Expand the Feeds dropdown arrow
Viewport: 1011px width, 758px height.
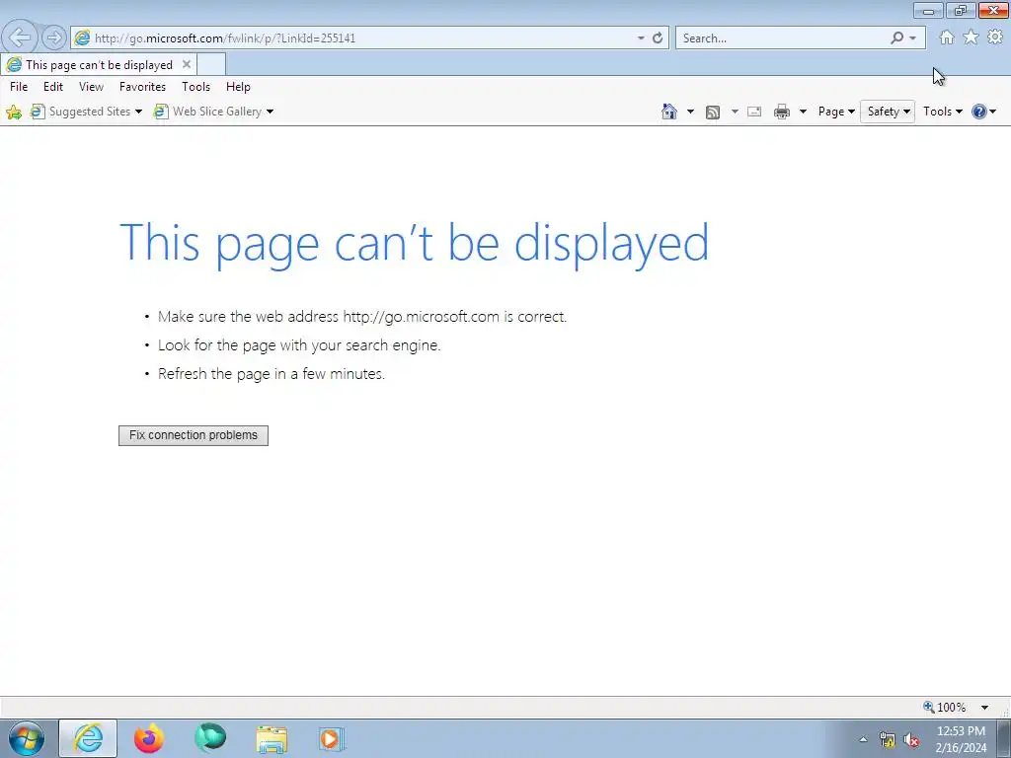click(735, 113)
